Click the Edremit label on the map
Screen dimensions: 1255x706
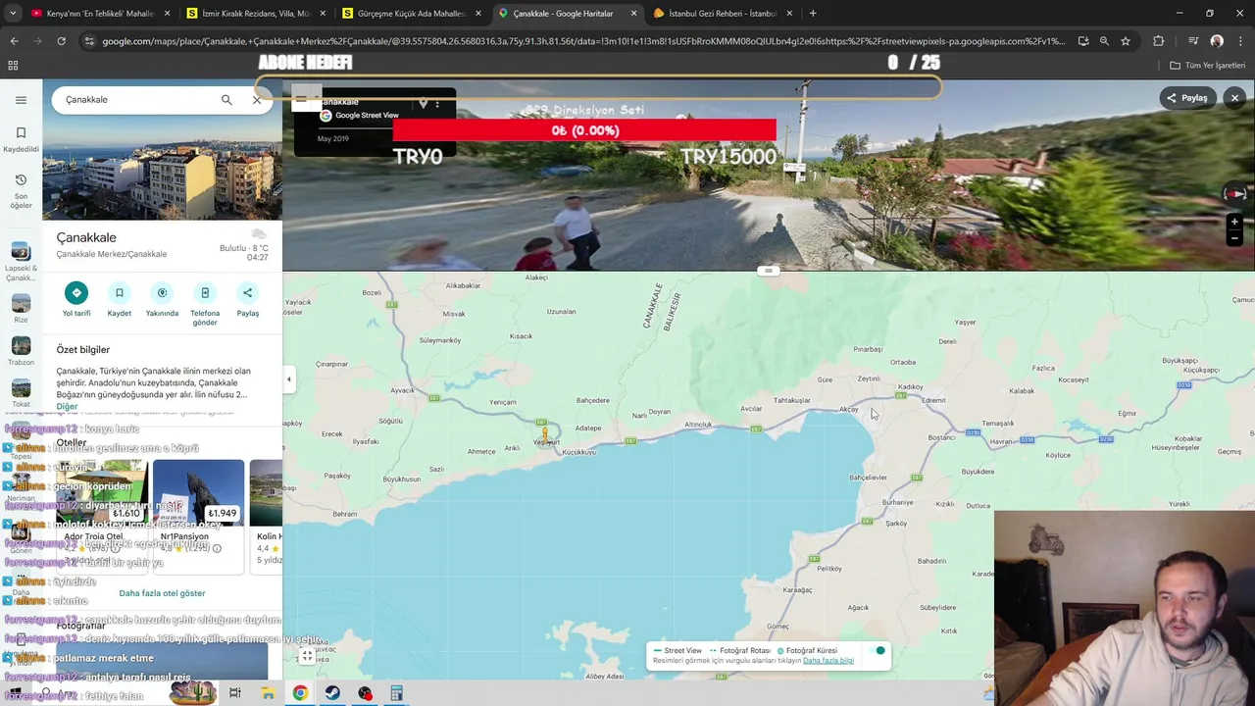pos(933,400)
